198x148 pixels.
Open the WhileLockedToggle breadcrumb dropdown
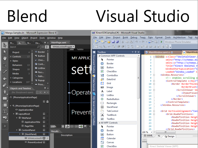63,47
